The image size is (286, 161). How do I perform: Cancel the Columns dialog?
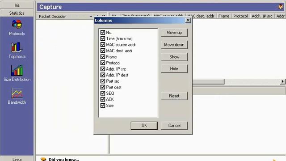[x=174, y=126]
